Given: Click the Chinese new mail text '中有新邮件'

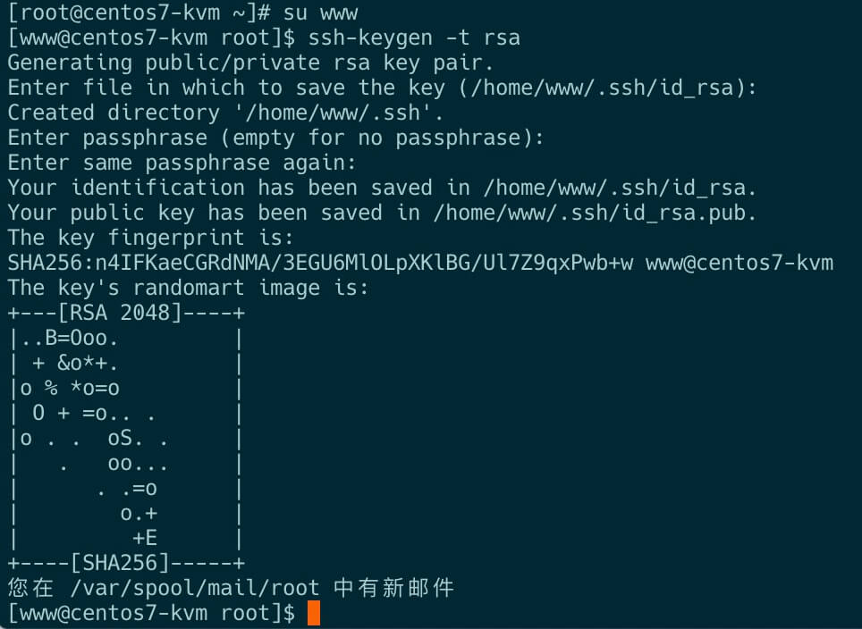Looking at the screenshot, I should coord(393,588).
